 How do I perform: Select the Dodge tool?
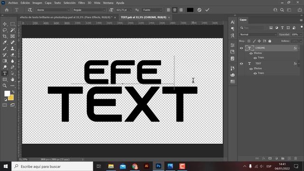tap(5, 67)
